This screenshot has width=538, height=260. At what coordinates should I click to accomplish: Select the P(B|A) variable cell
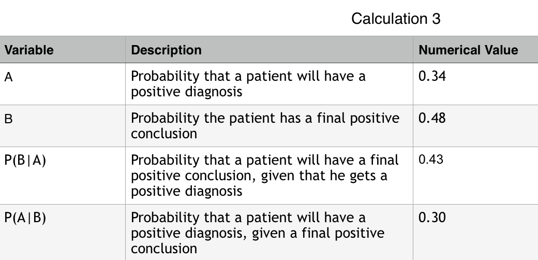25,161
